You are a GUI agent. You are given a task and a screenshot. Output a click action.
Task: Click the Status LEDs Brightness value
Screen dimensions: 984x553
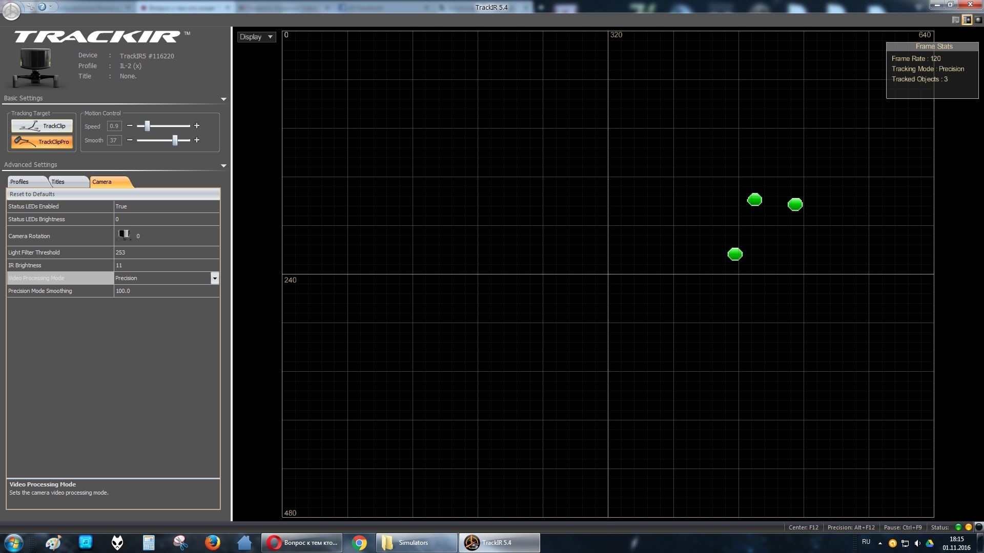coord(167,219)
